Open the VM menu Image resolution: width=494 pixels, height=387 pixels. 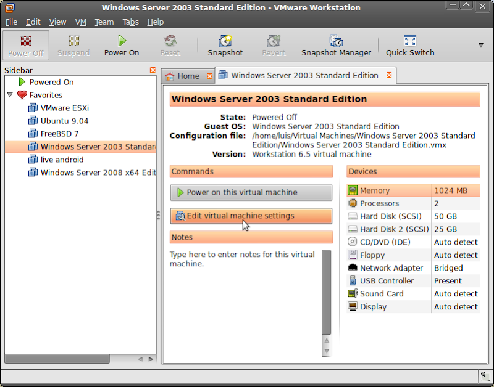(81, 22)
